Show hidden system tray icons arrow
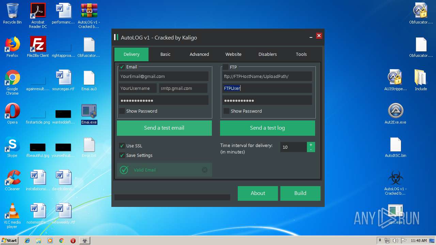This screenshot has width=436, height=245. tap(379, 241)
